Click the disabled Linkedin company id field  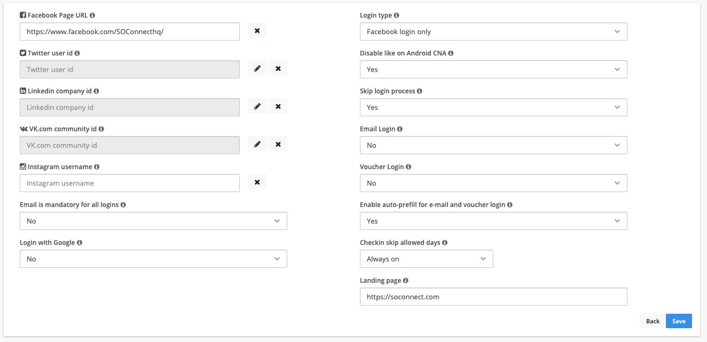(130, 107)
